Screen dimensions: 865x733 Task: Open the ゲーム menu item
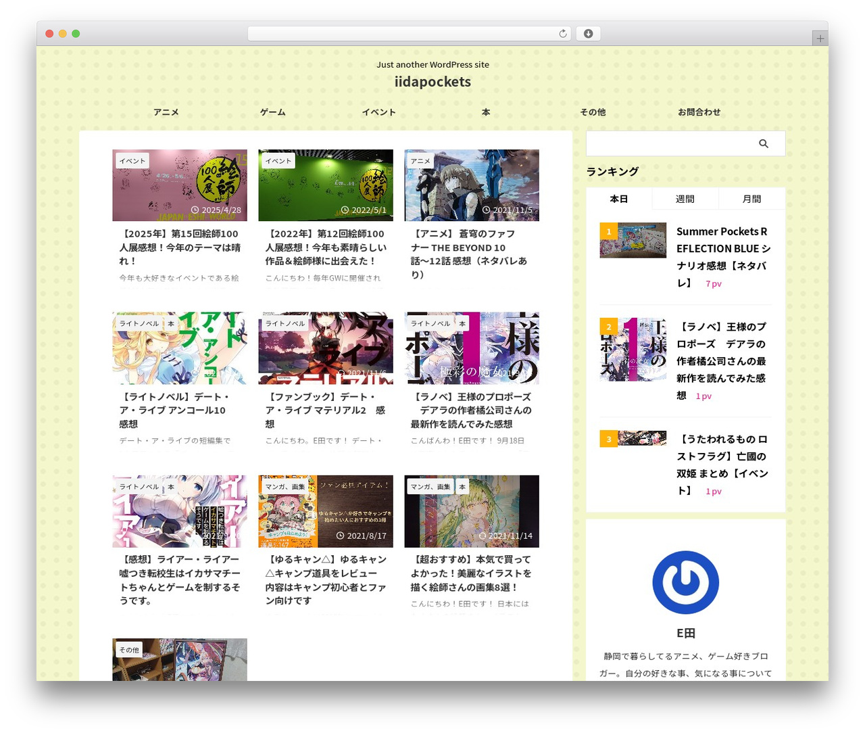pyautogui.click(x=273, y=112)
